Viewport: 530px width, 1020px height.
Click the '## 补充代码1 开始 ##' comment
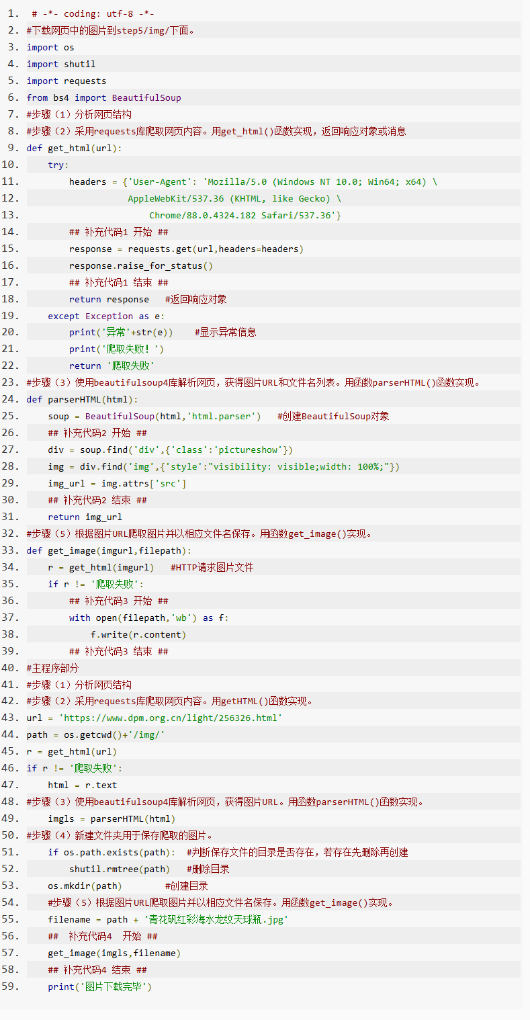[x=119, y=232]
